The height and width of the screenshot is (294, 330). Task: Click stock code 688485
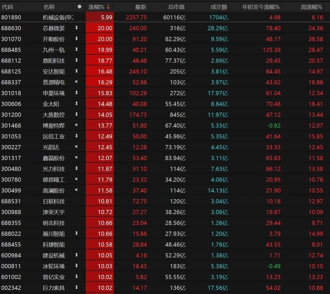(11, 50)
